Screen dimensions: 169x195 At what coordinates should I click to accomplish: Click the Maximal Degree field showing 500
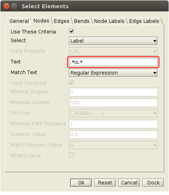113,103
